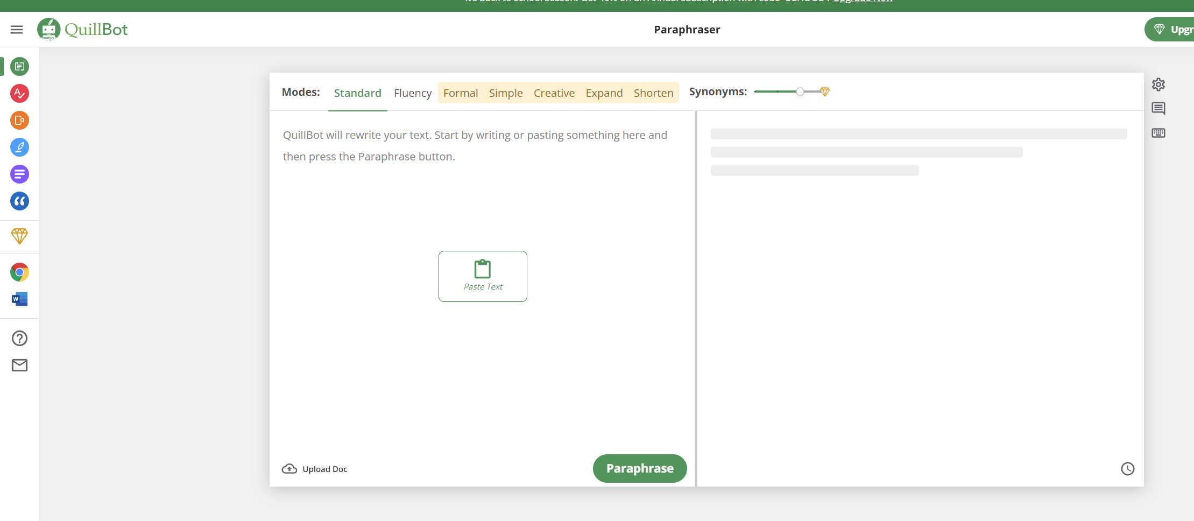The width and height of the screenshot is (1194, 521).
Task: Click the Synonyms: label
Action: tap(718, 91)
